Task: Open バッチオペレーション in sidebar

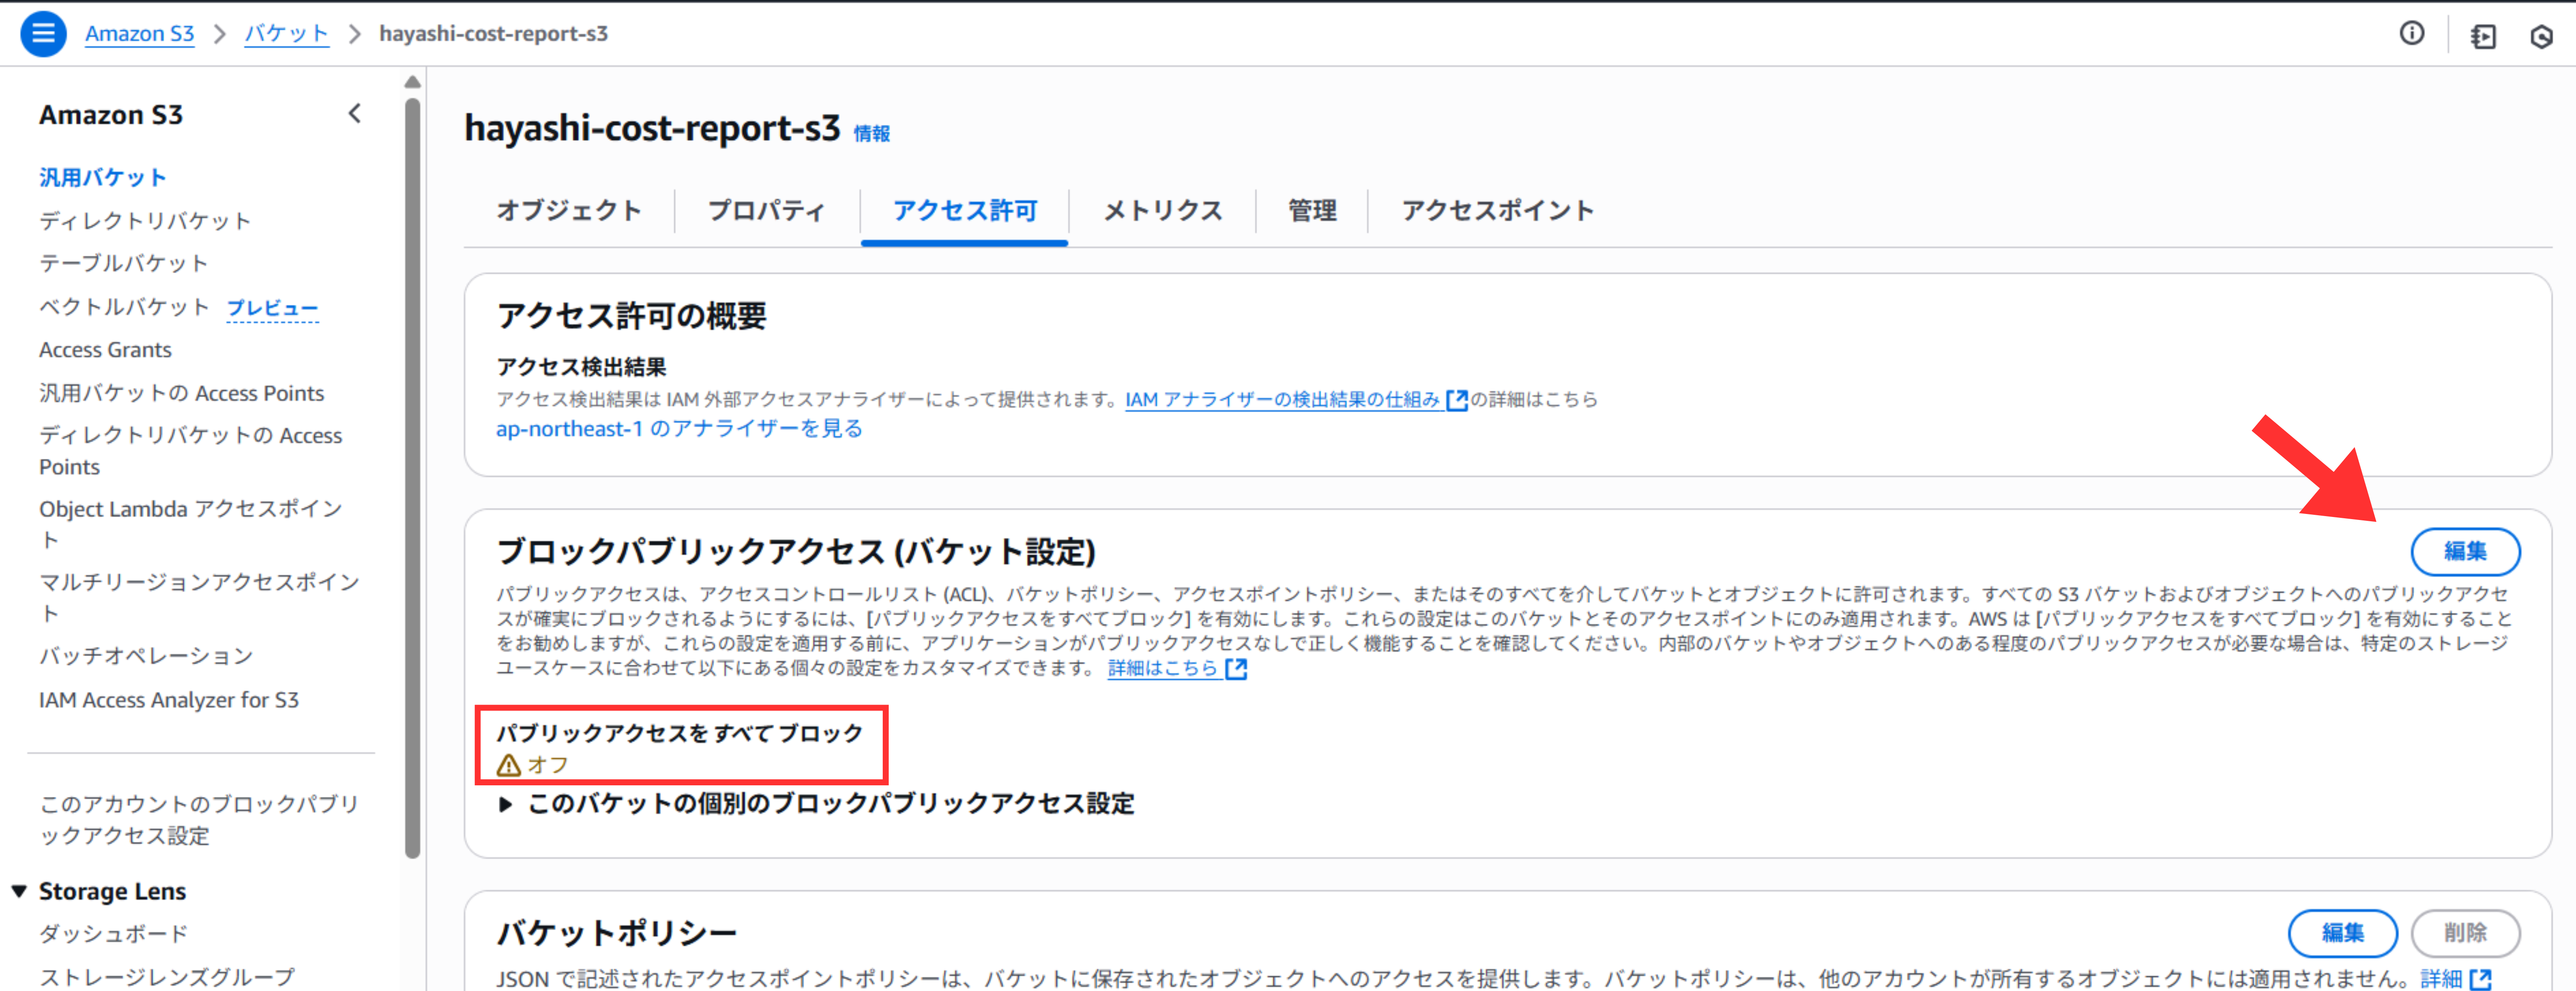Action: point(146,656)
